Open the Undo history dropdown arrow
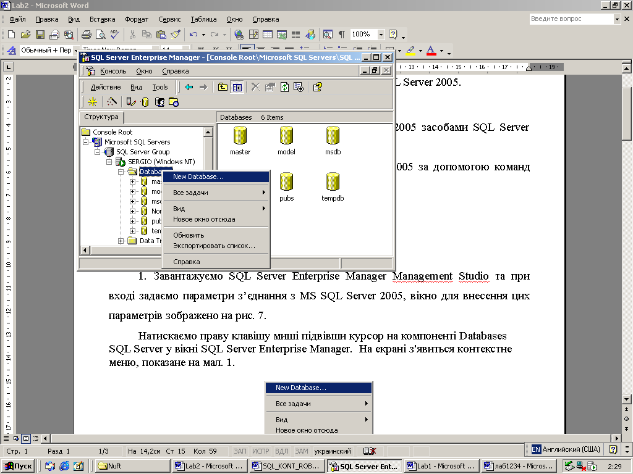This screenshot has width=633, height=474. [x=203, y=35]
